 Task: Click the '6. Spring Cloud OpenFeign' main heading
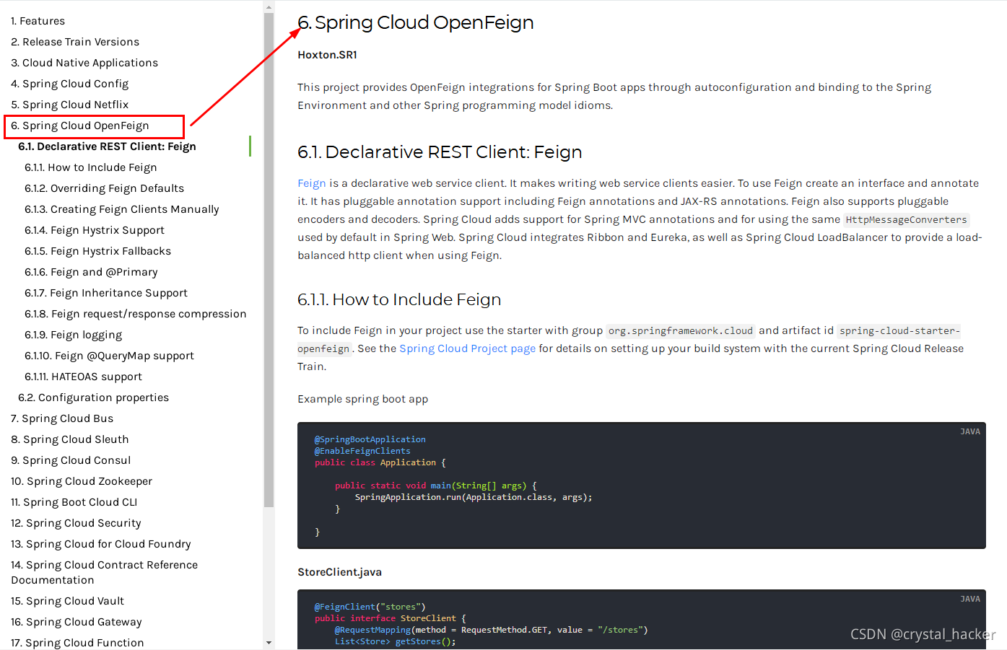pyautogui.click(x=416, y=22)
